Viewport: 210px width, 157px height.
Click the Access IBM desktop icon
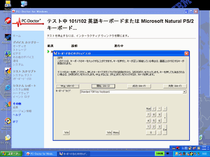(x=7, y=38)
